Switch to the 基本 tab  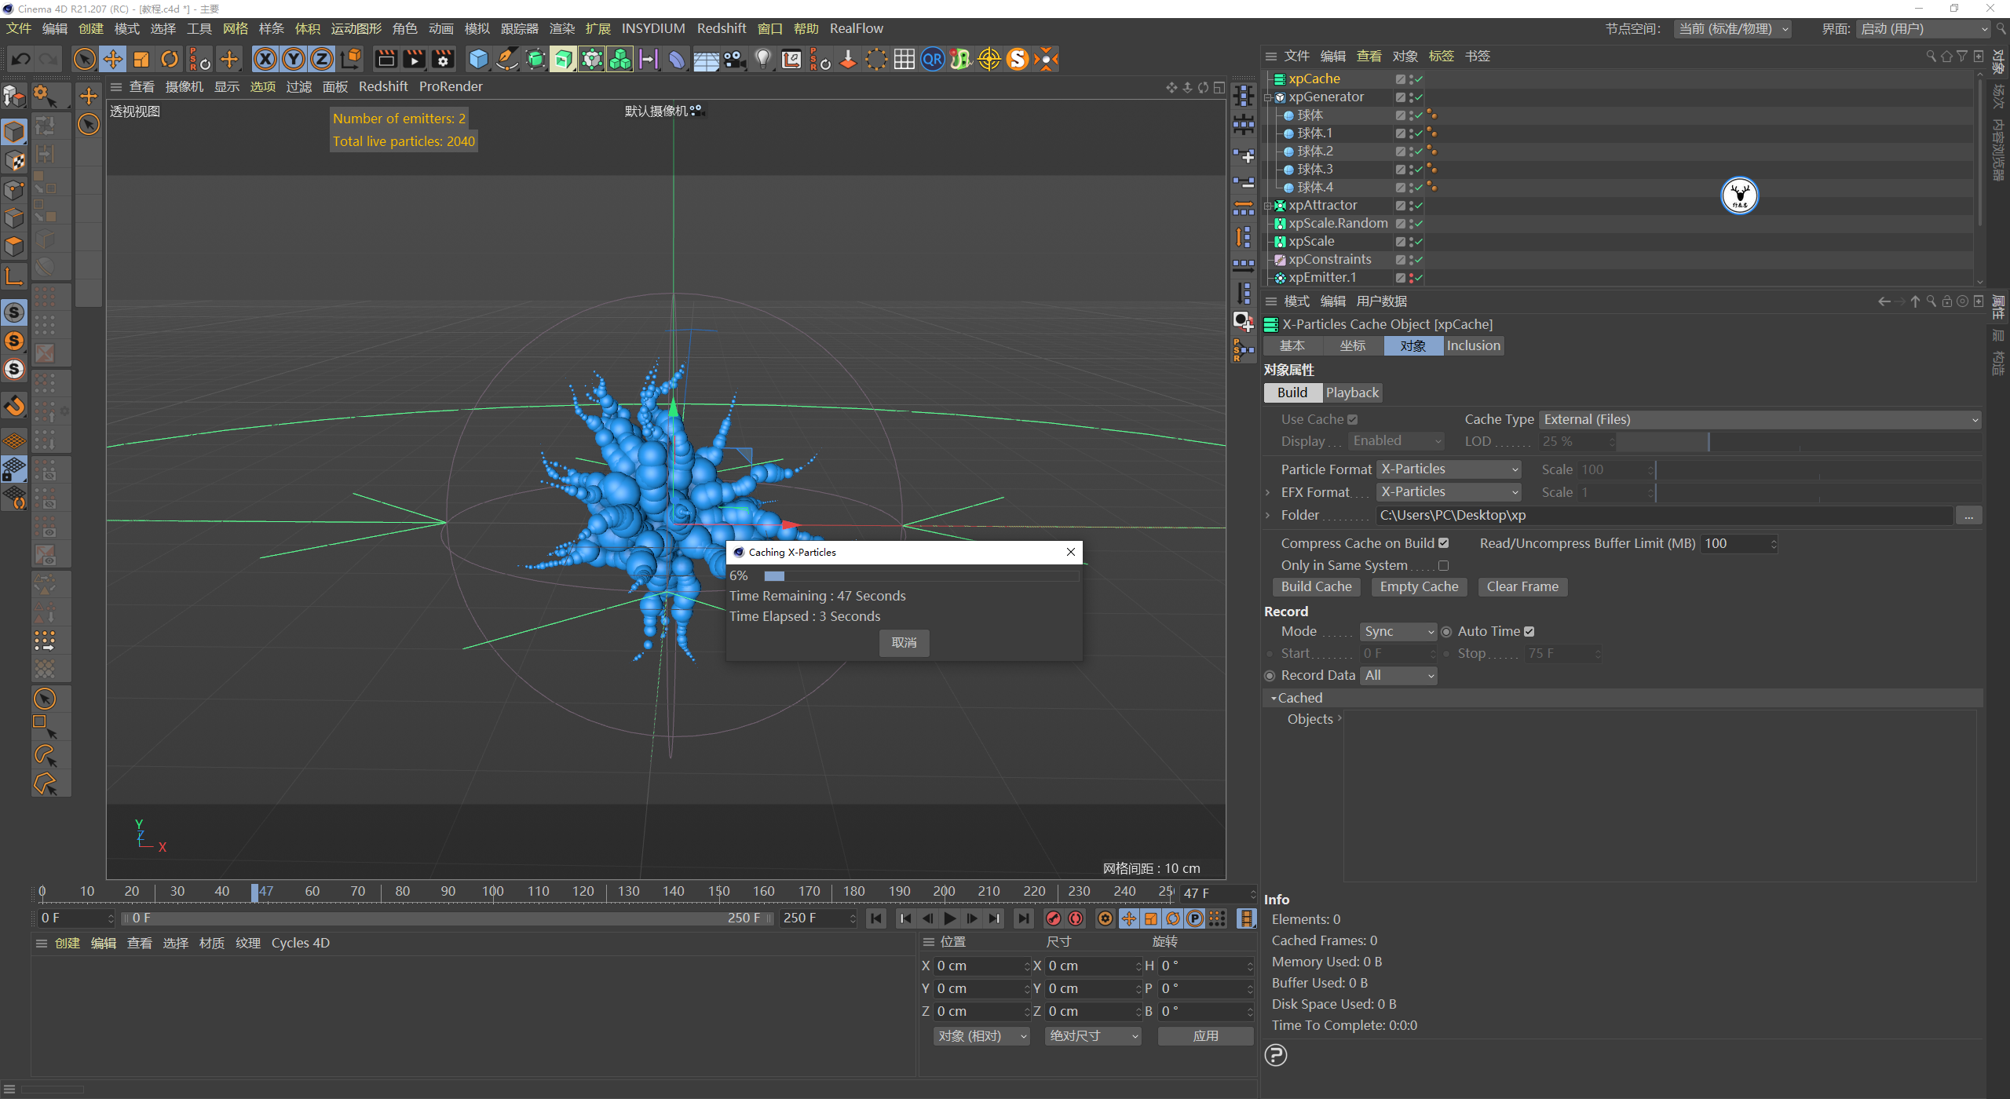coord(1292,346)
